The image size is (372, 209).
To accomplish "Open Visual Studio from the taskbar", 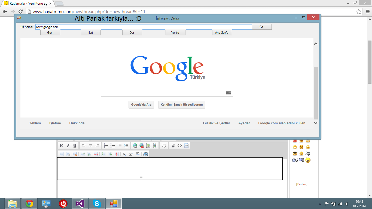I will point(80,204).
